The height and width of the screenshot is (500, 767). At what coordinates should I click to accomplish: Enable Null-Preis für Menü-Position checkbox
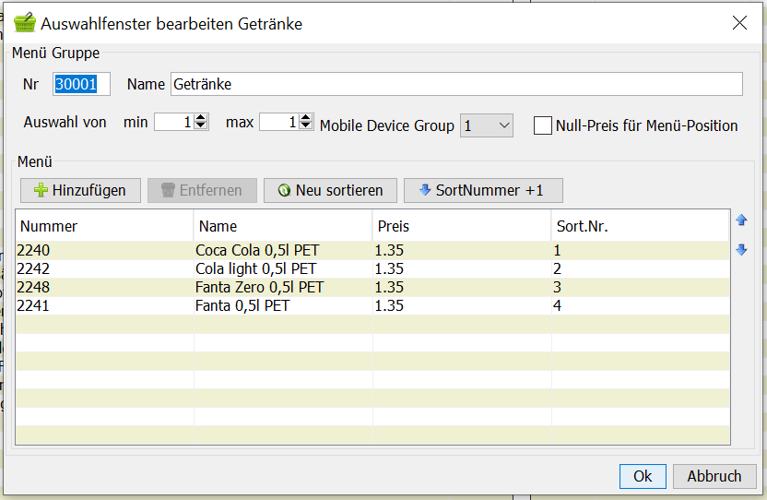click(x=542, y=125)
